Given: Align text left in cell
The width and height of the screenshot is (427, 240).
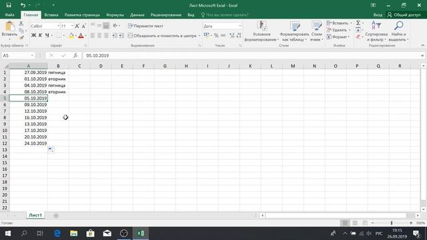Looking at the screenshot, I should (93, 35).
